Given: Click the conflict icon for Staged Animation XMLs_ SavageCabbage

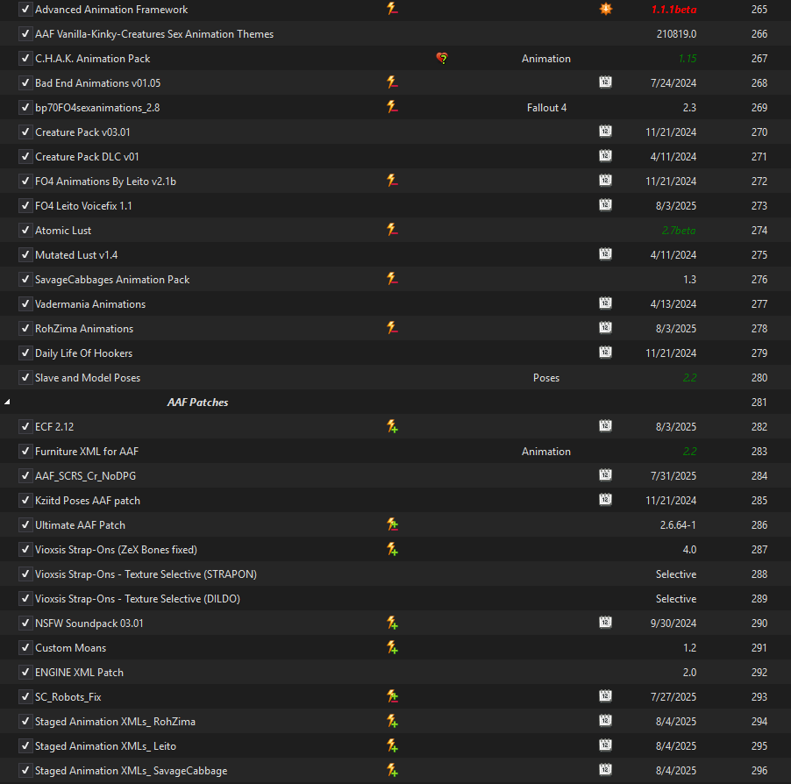Looking at the screenshot, I should [392, 770].
